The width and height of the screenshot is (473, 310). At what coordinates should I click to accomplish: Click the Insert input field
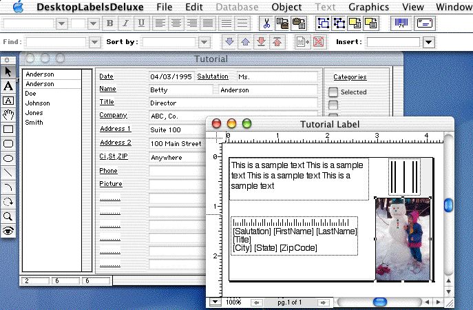(x=394, y=42)
